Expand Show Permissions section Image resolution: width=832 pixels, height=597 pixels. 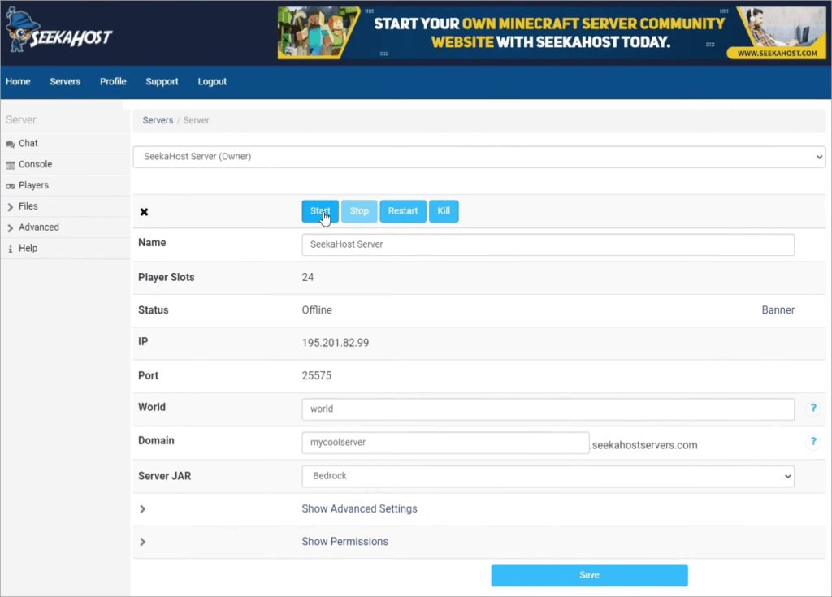(344, 542)
